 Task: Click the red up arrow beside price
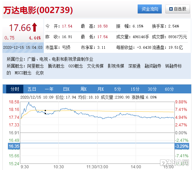[x=35, y=27]
